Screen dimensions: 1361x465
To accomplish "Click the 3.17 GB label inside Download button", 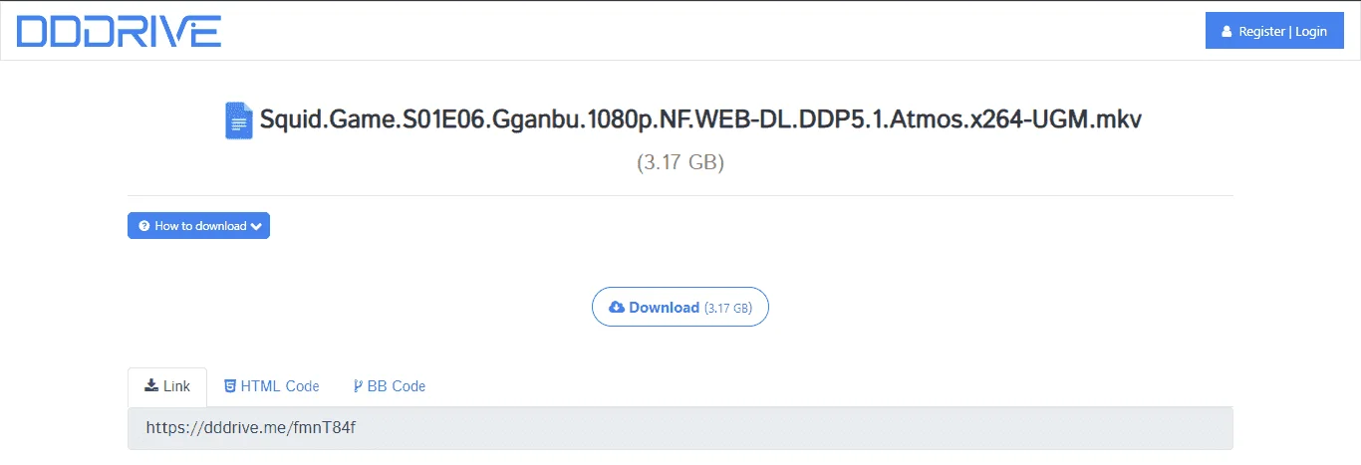I will 727,309.
